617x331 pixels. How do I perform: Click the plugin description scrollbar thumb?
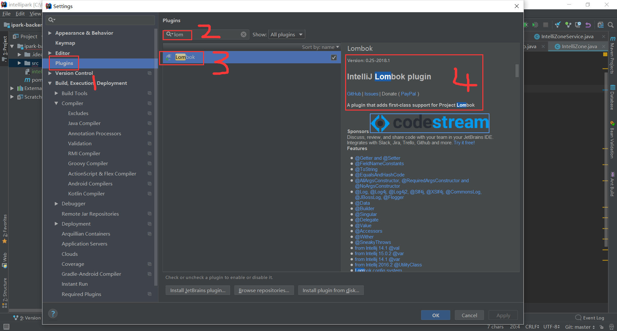click(x=517, y=71)
